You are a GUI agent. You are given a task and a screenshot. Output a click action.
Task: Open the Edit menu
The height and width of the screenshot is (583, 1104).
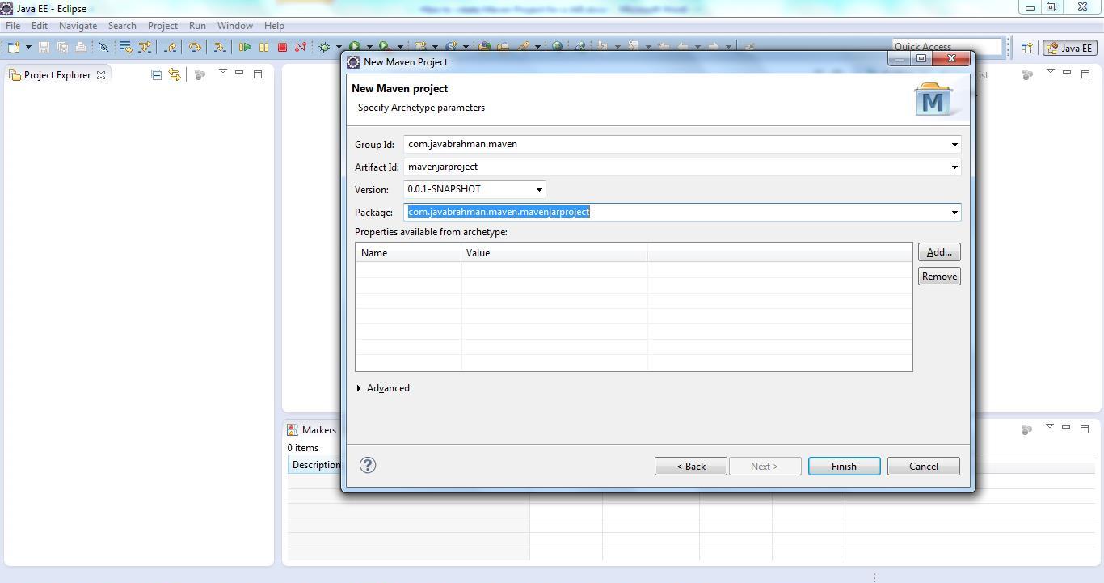(40, 26)
